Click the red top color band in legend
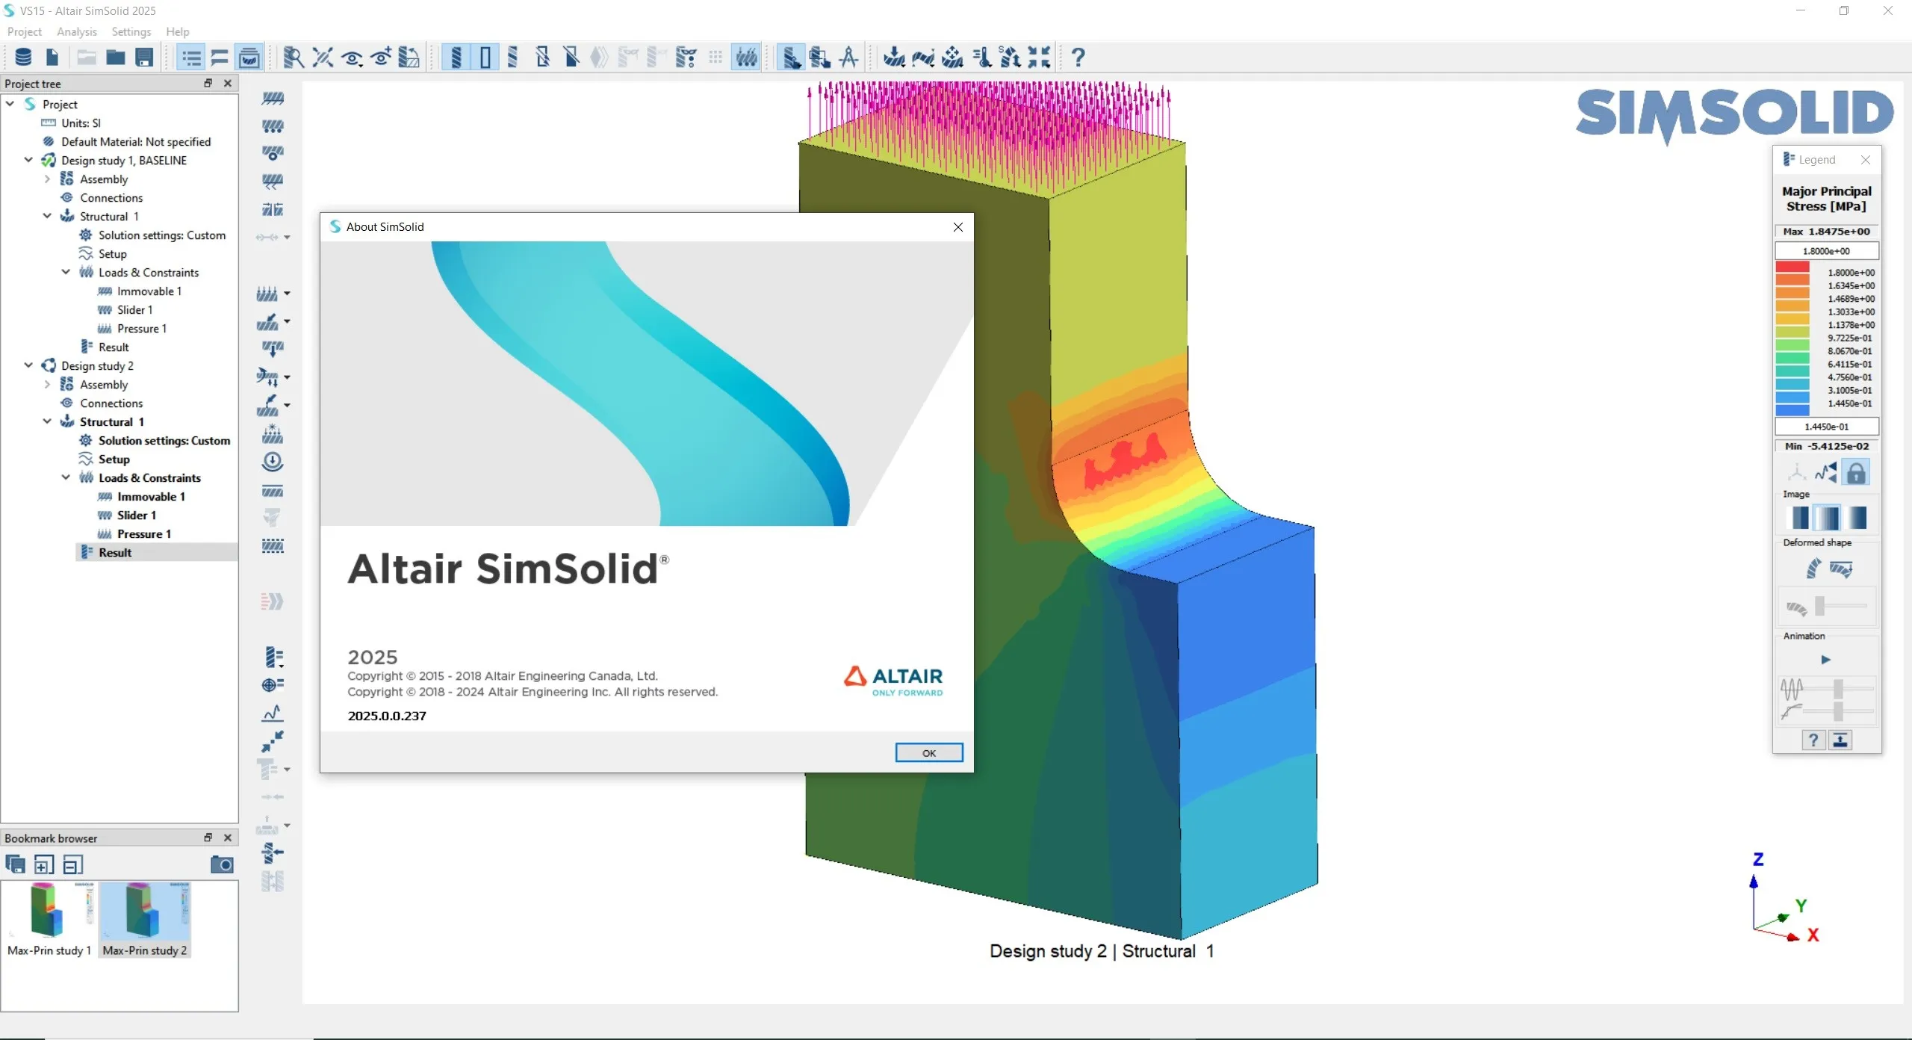1912x1040 pixels. click(x=1792, y=267)
